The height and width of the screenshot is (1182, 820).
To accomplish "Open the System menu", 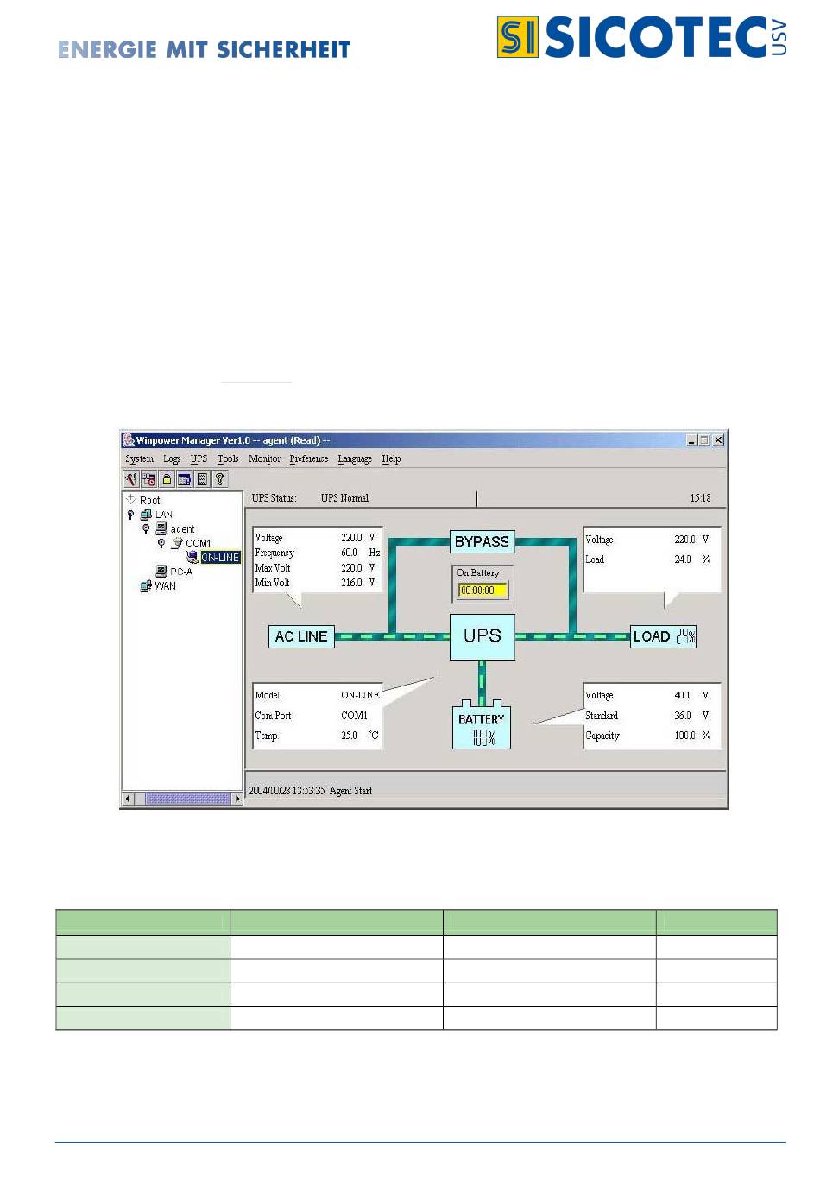I will coord(139,459).
